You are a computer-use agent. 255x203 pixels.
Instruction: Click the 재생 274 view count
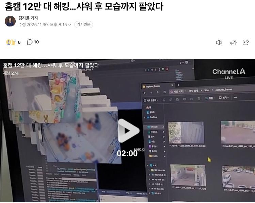coord(11,73)
